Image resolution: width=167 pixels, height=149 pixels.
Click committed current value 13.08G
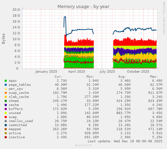click(x=61, y=125)
